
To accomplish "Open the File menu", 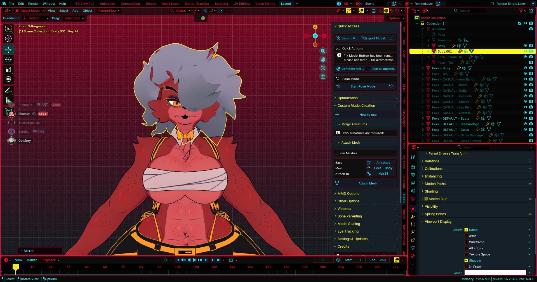I will pyautogui.click(x=11, y=4).
